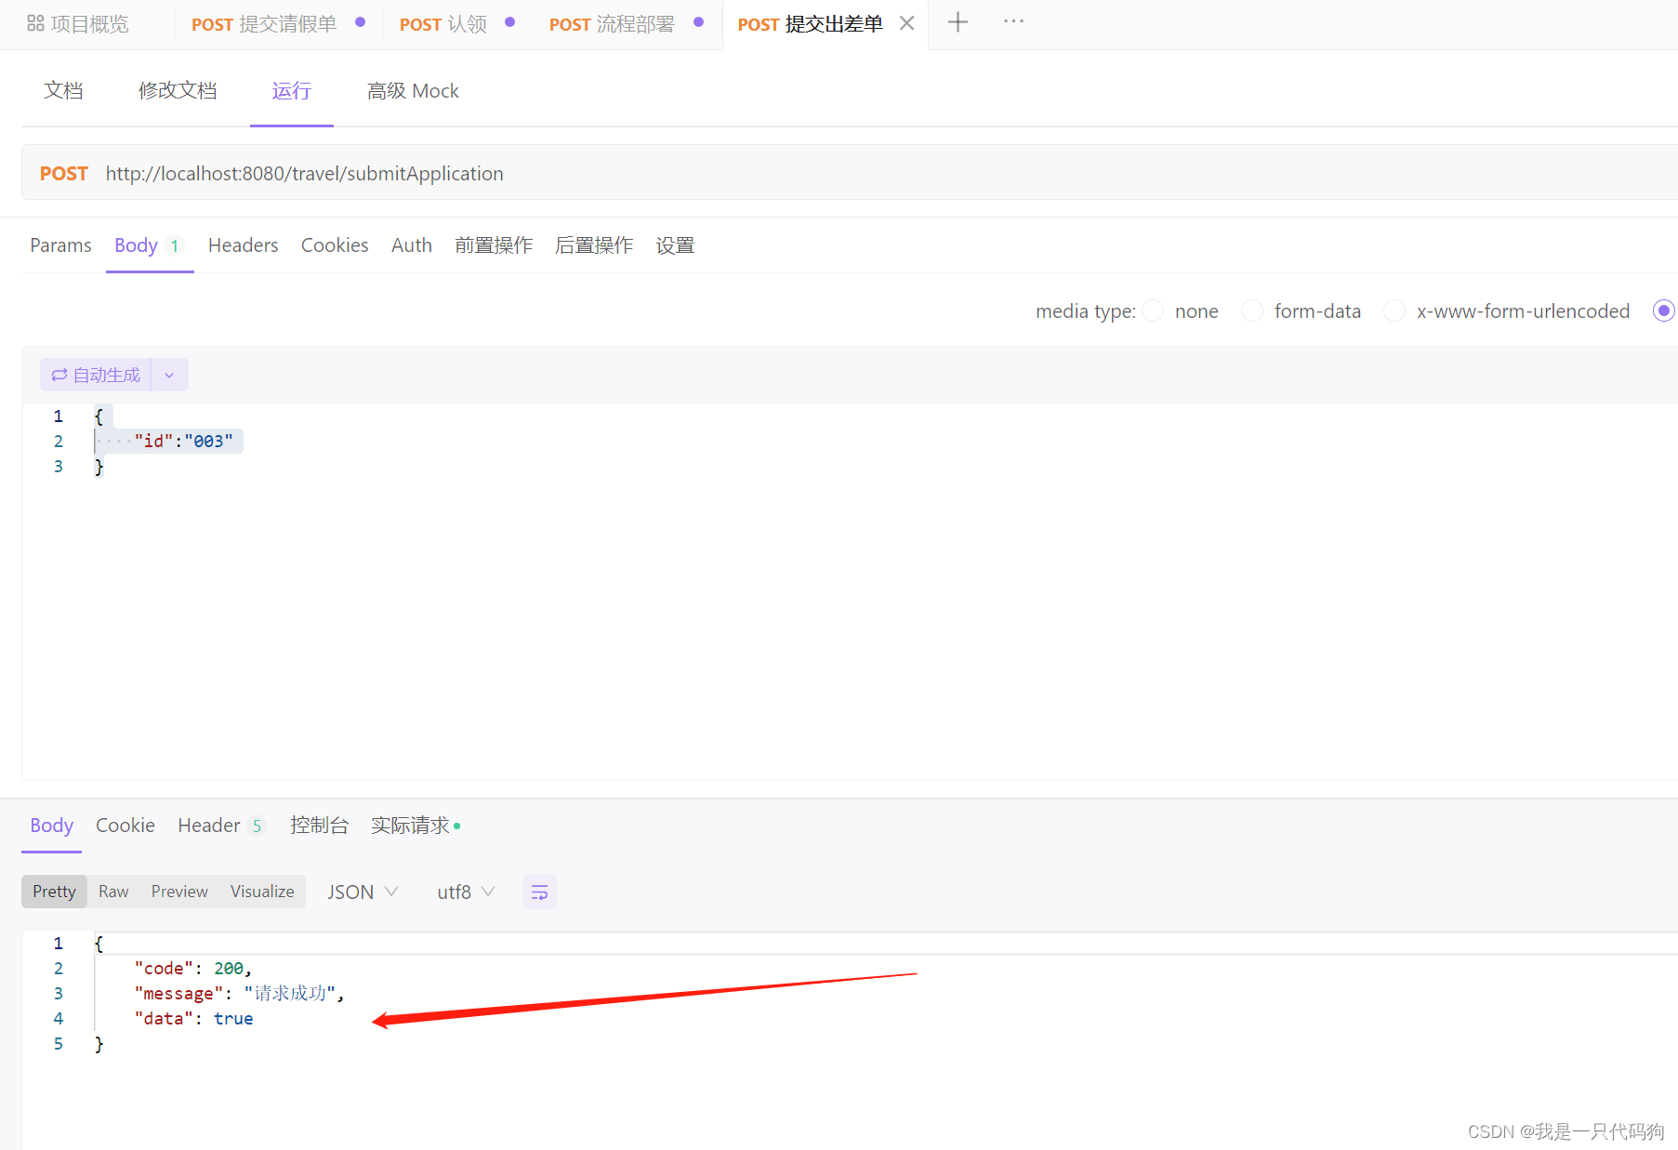This screenshot has width=1678, height=1150.
Task: Click the regenerate icon in 自动生成 button
Action: coord(59,374)
